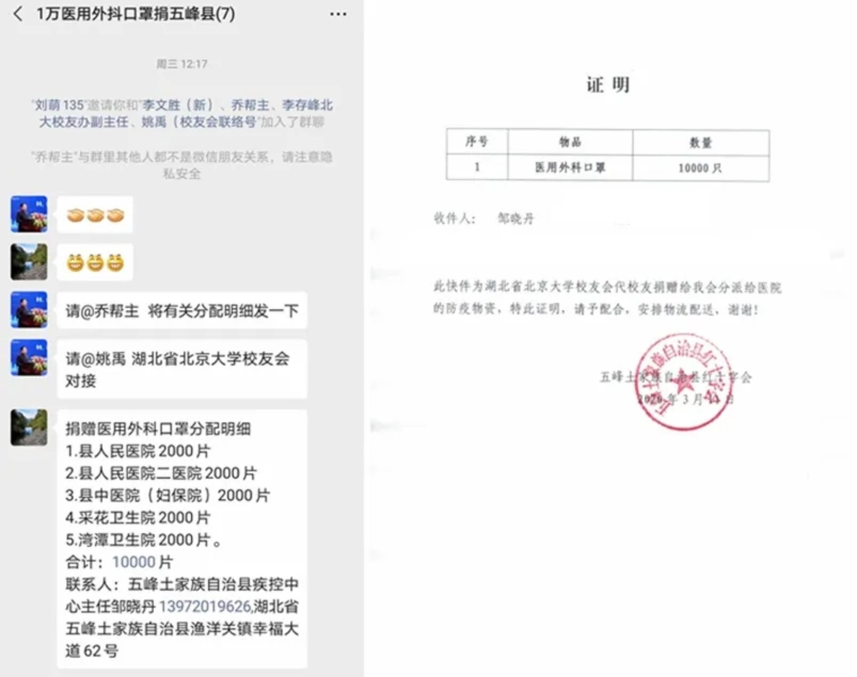Tap the back arrow beside the chat title
857x677 pixels.
(18, 14)
